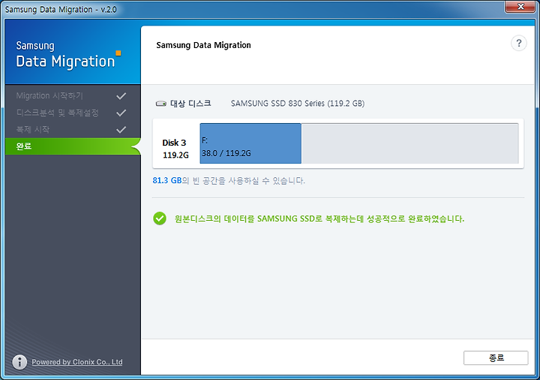Click the checkmark next to 복제 시작
Screen dimensions: 540x380
coord(121,130)
